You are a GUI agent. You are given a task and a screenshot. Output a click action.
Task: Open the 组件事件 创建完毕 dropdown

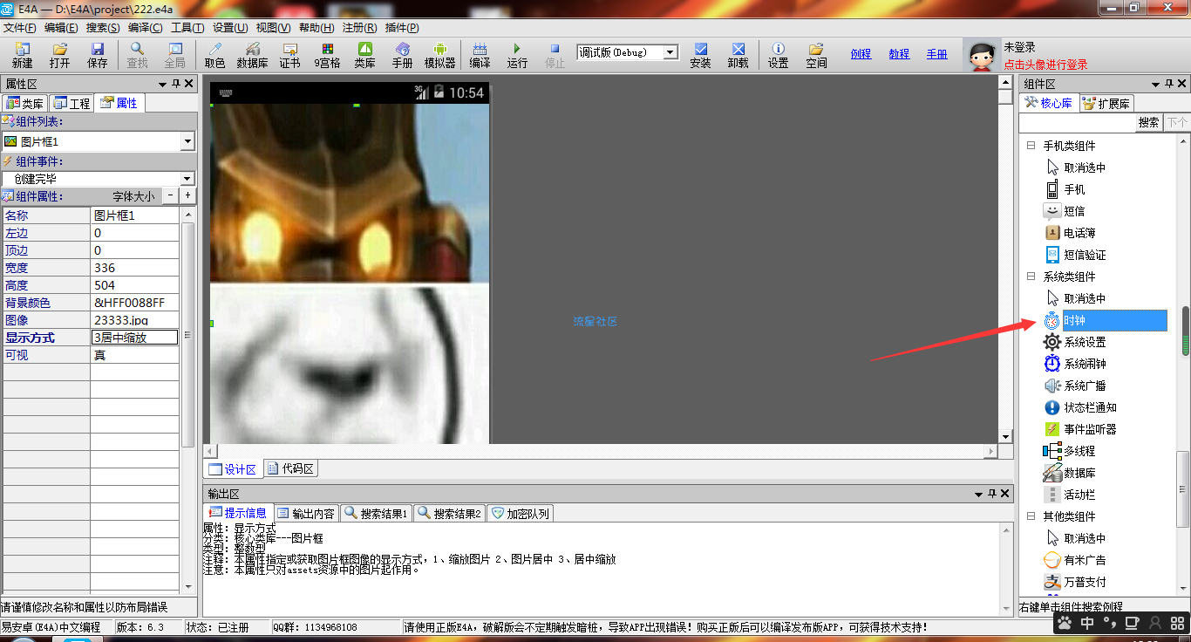(187, 178)
